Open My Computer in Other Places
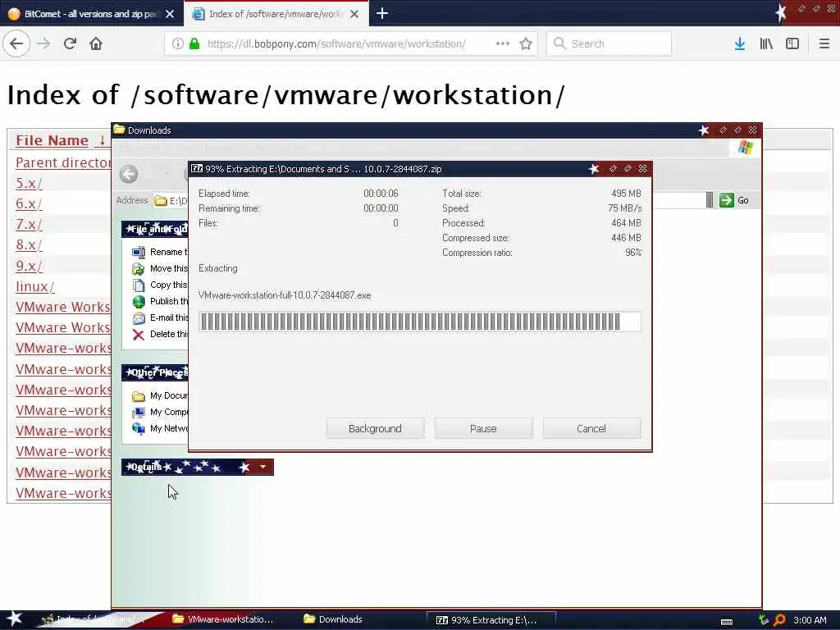Image resolution: width=840 pixels, height=630 pixels. 160,412
